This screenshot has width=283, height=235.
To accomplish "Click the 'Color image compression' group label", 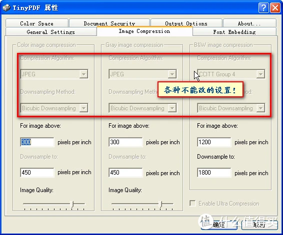I will [46, 45].
